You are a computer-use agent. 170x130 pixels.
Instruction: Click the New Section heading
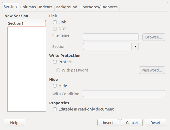[16, 16]
